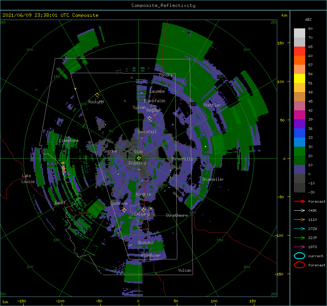Viewport: 327px width, 306px height.
Task: Select the 54 dBZ yellow swatch
Action: click(x=299, y=78)
